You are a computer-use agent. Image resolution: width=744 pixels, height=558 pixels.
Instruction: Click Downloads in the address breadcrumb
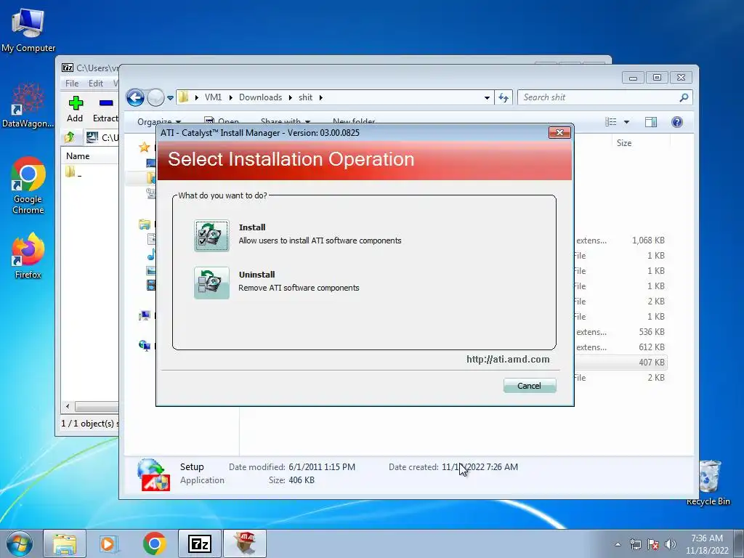click(261, 97)
